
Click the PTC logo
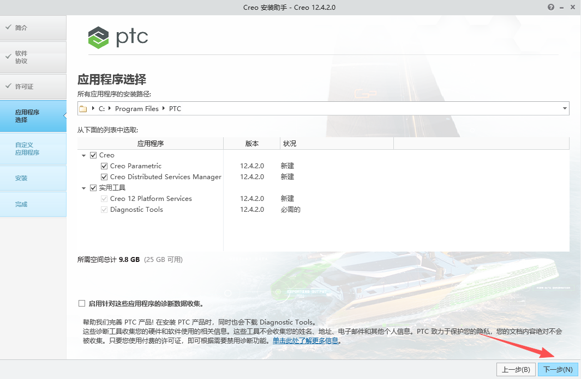[118, 38]
